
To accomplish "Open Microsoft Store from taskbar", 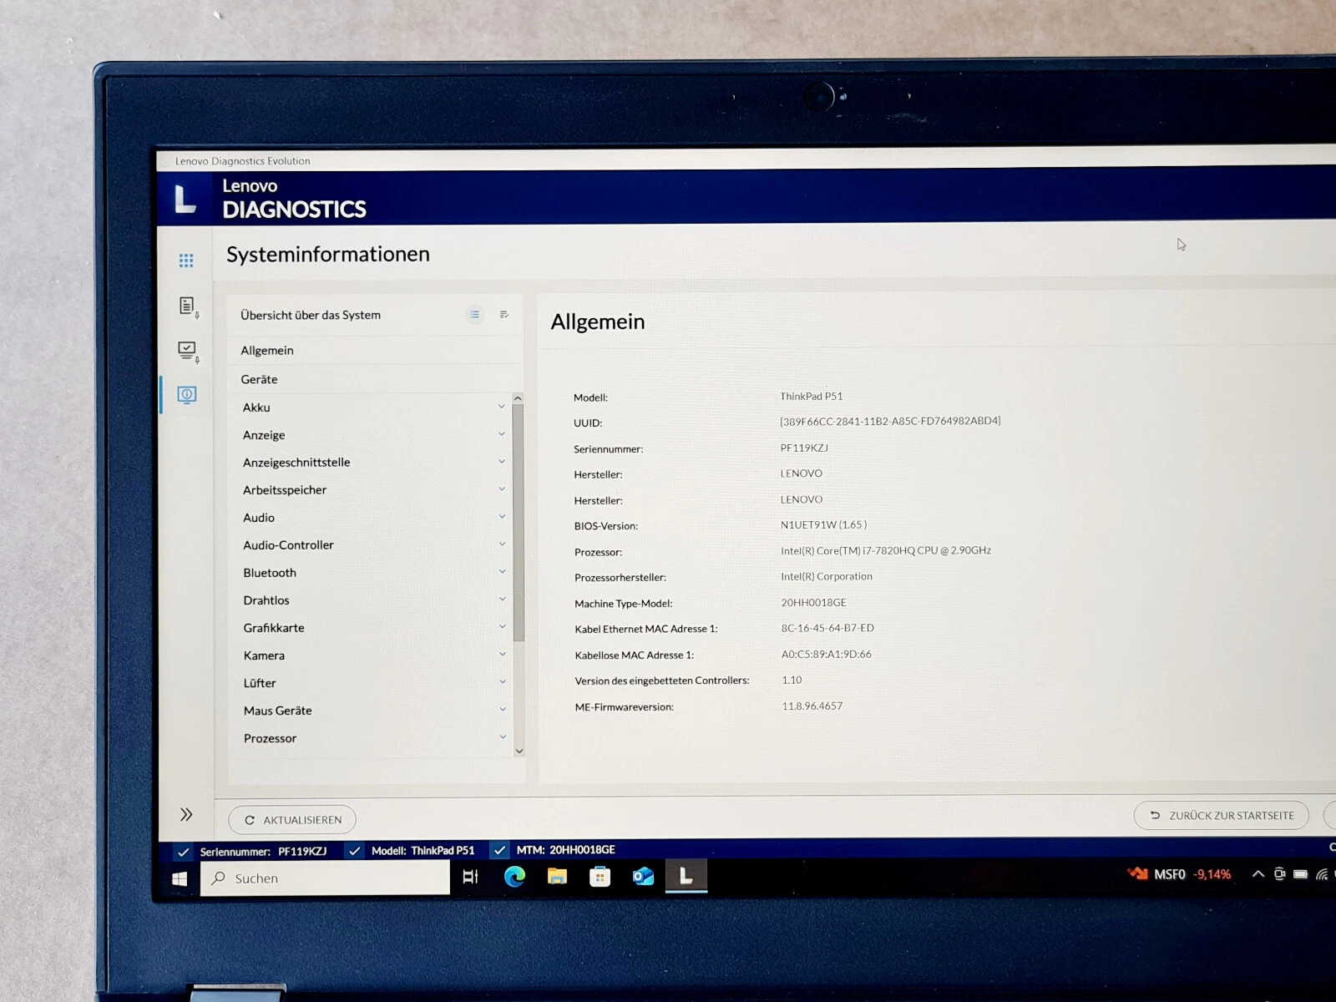I will [x=600, y=877].
